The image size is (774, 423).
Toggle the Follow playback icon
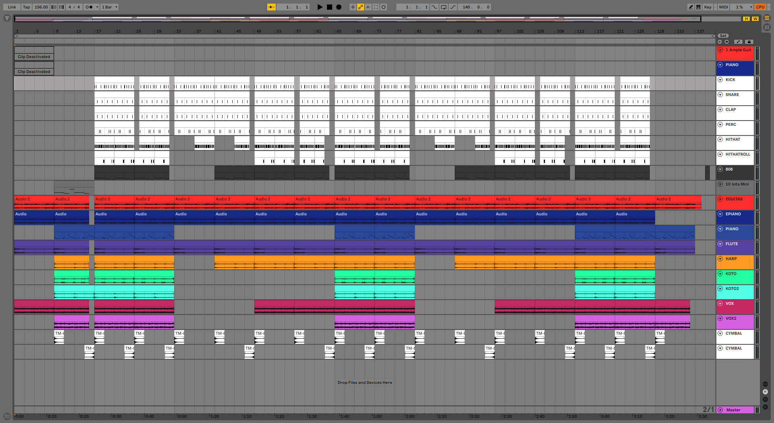[272, 7]
